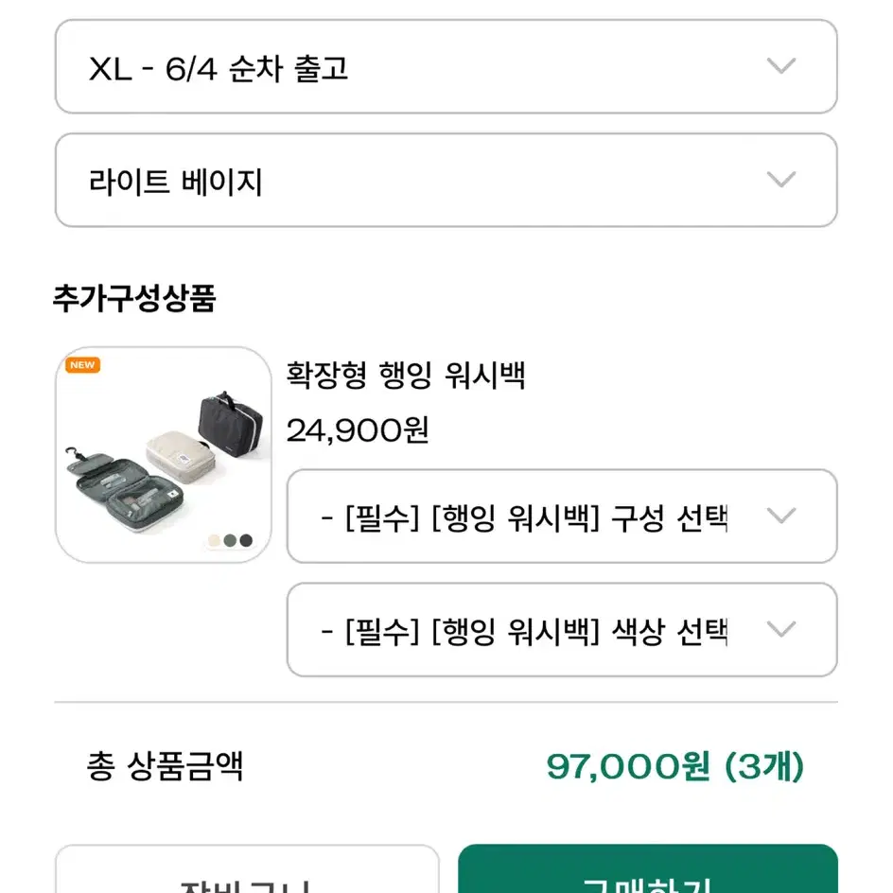This screenshot has width=893, height=893.
Task: Select the beige color dot under the wash bag
Action: point(214,540)
